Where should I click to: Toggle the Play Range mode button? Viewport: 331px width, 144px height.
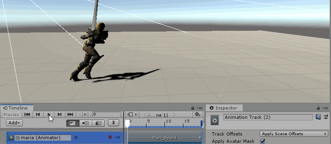click(85, 114)
